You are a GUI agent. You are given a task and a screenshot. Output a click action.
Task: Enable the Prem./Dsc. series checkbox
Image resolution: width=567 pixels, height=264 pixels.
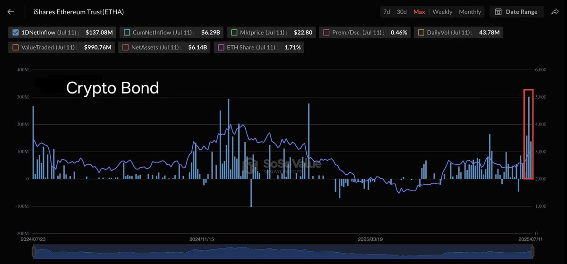coord(326,33)
